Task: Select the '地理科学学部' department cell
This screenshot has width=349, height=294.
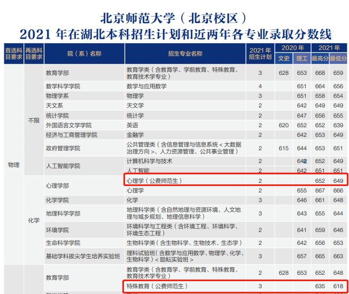Action: tap(84, 213)
